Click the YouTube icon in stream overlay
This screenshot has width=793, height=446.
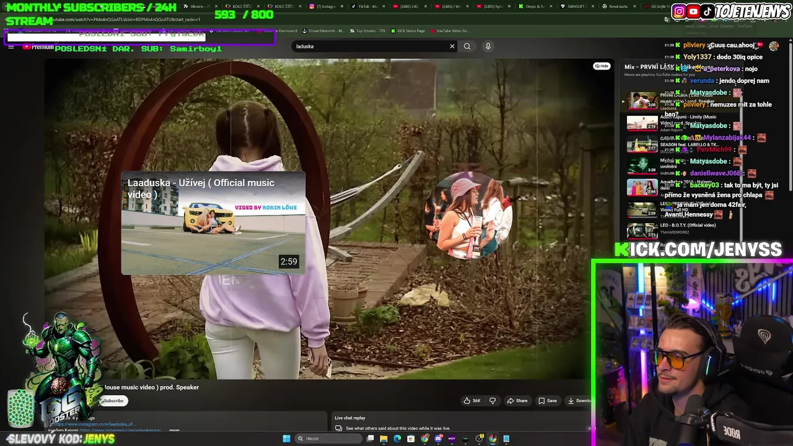pyautogui.click(x=693, y=11)
